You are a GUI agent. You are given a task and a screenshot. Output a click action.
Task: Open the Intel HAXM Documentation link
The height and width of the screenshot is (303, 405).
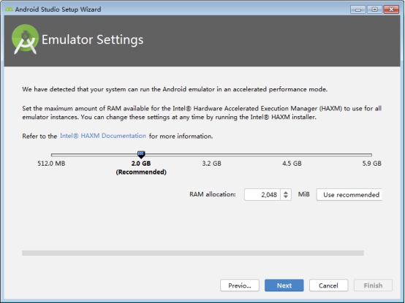(x=103, y=136)
